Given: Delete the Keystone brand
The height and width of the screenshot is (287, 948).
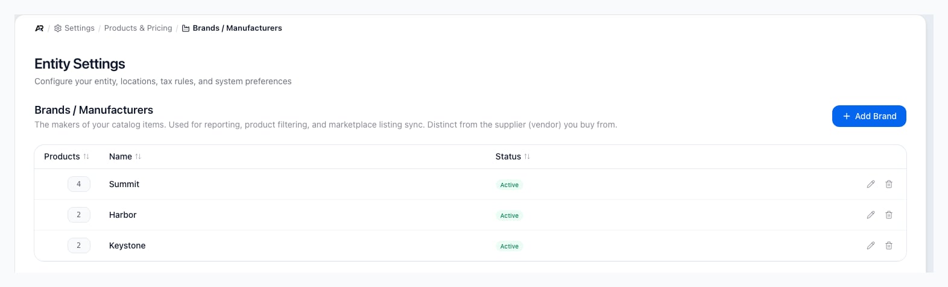Looking at the screenshot, I should (x=889, y=245).
